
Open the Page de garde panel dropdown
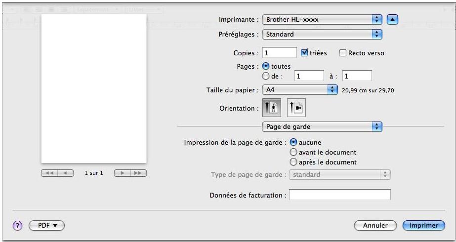322,126
